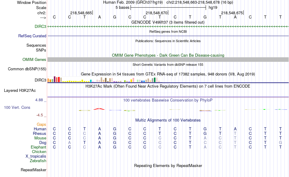Open Multiz Alignments of 100 Vertebrates title
The width and height of the screenshot is (289, 177).
pos(168,120)
